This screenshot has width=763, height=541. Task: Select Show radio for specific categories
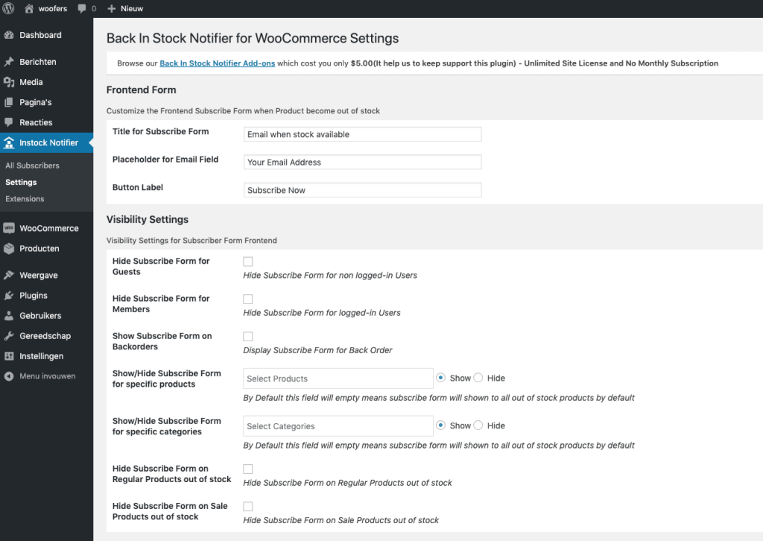[x=441, y=425]
